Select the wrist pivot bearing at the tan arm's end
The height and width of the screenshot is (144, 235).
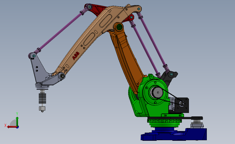(62, 76)
